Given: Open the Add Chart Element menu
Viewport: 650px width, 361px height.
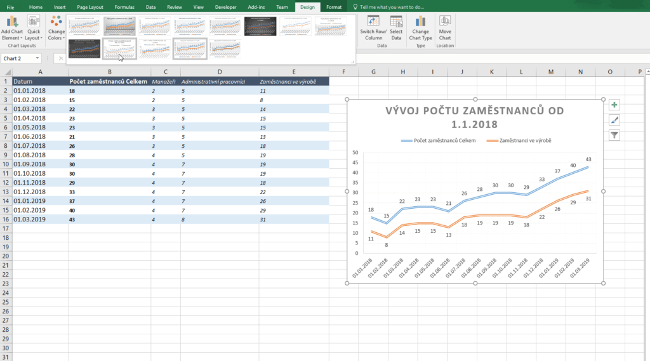Looking at the screenshot, I should (12, 29).
